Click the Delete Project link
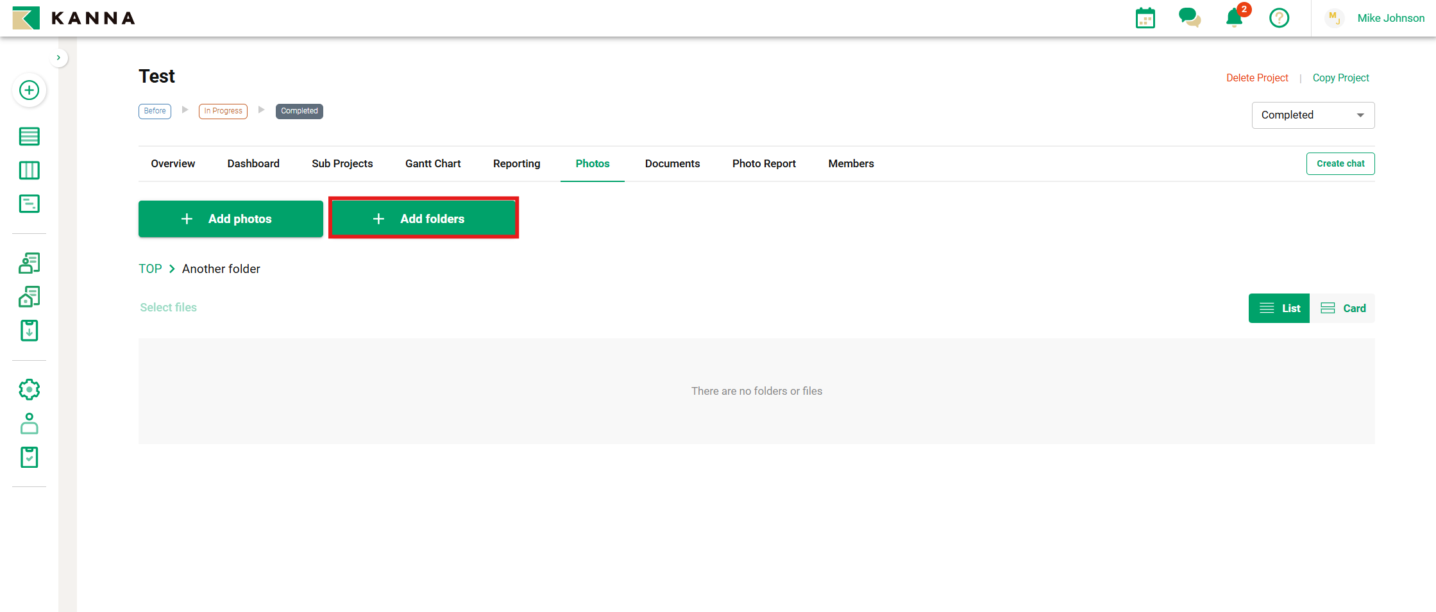Image resolution: width=1436 pixels, height=612 pixels. tap(1256, 78)
